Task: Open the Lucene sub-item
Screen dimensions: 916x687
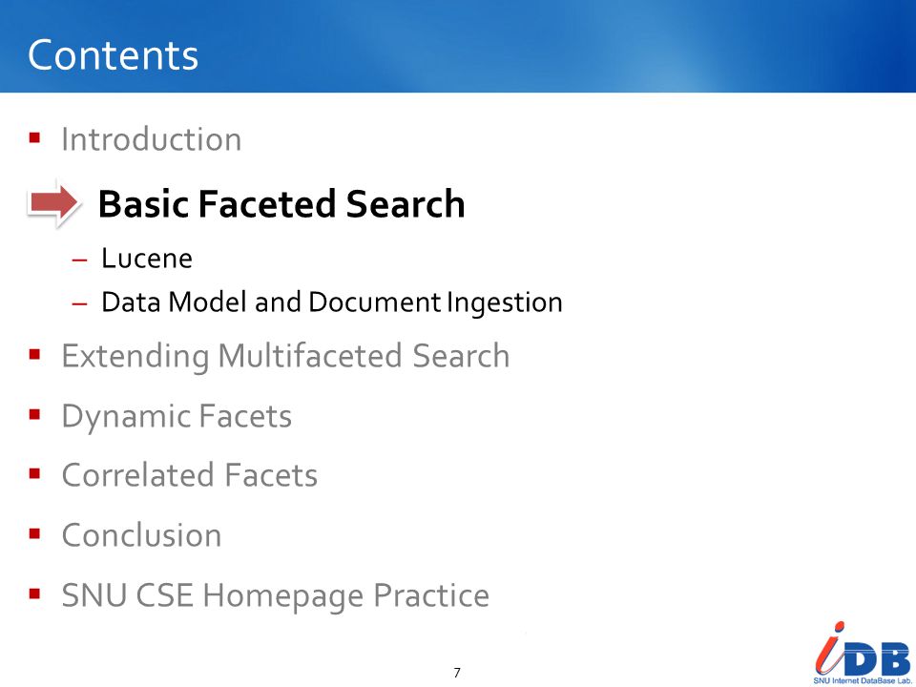Action: (147, 259)
